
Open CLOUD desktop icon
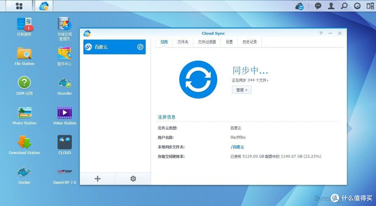click(64, 145)
